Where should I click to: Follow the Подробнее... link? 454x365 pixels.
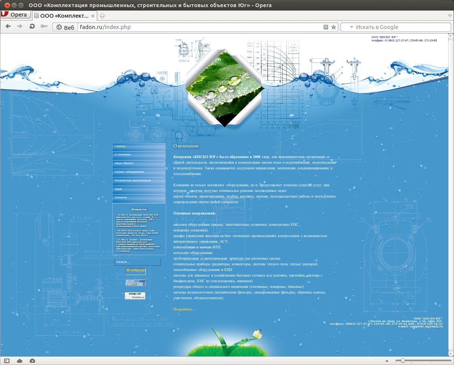(184, 309)
